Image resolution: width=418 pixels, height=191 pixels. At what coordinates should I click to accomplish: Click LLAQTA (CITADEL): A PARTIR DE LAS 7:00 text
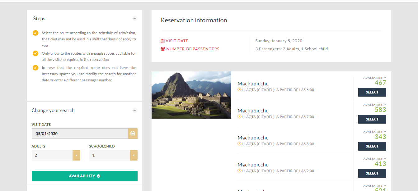coord(278,117)
